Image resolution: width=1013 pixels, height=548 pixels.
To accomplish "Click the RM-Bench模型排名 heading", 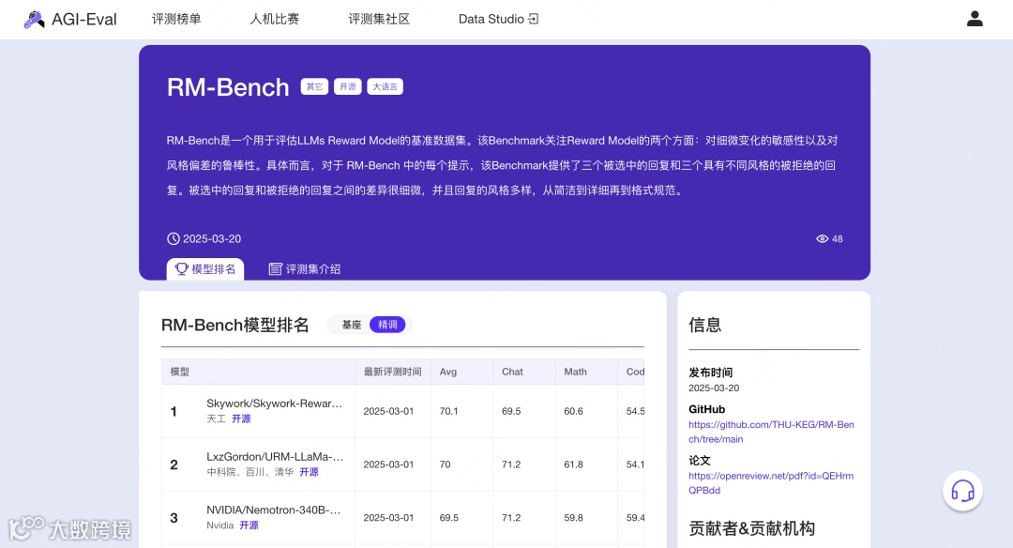I will (235, 325).
